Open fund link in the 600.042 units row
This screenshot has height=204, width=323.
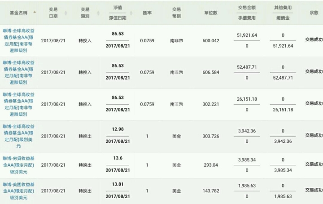(18, 40)
